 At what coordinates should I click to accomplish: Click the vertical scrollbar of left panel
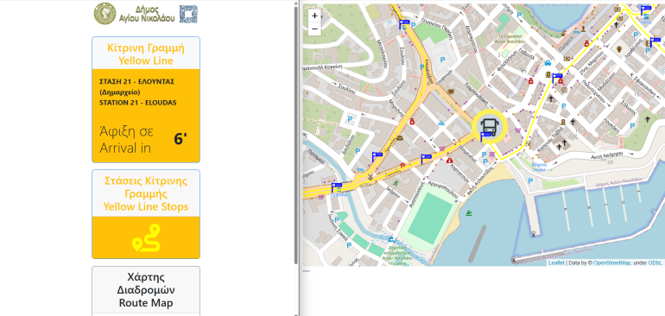(x=296, y=136)
